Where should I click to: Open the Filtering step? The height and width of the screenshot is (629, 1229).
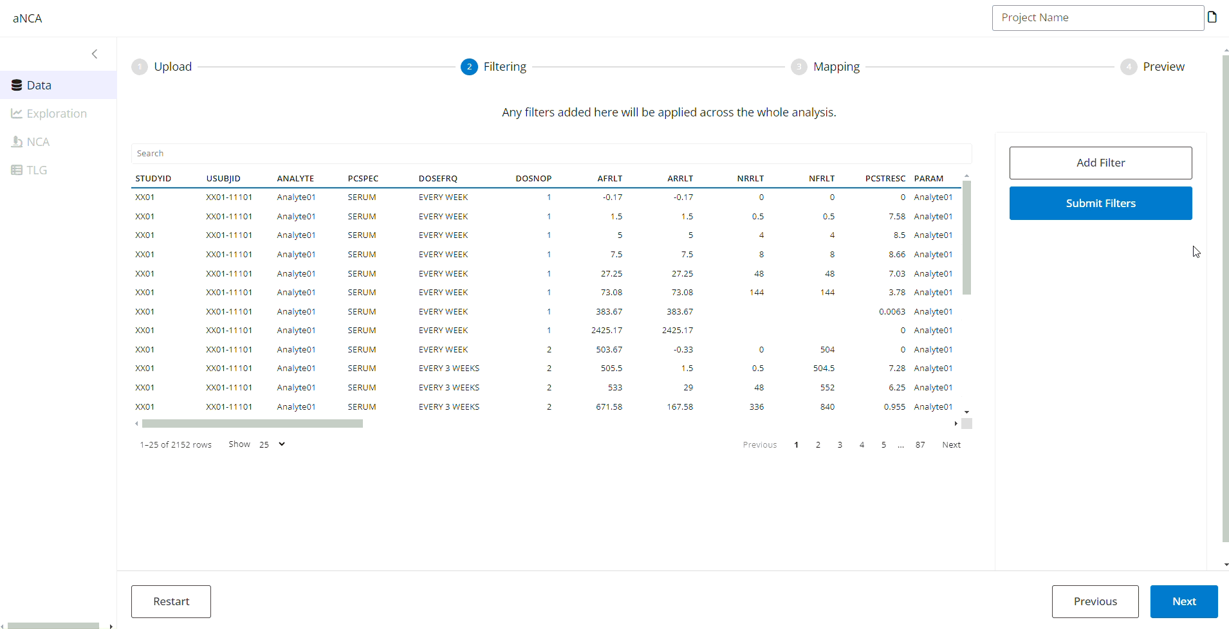[x=504, y=67]
